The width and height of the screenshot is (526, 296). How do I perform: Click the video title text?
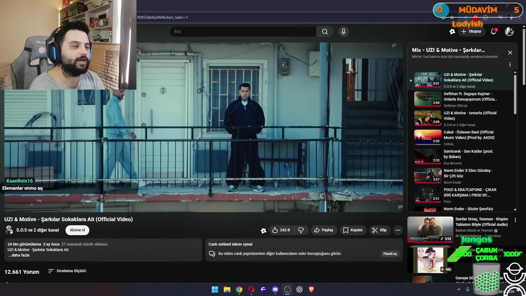69,220
